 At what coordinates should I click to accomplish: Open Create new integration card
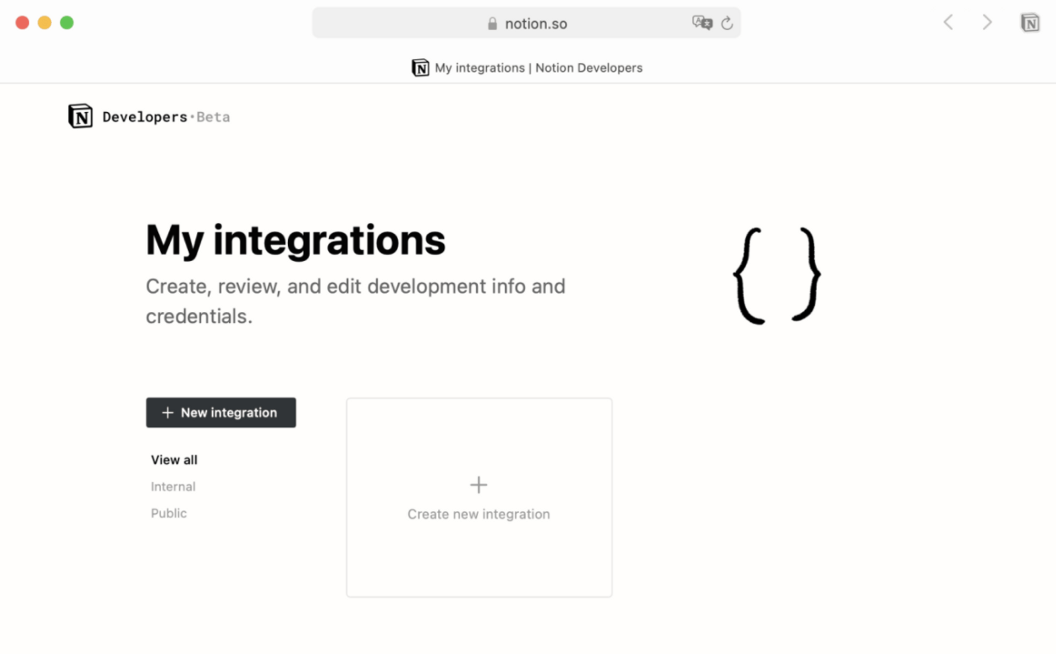(479, 497)
